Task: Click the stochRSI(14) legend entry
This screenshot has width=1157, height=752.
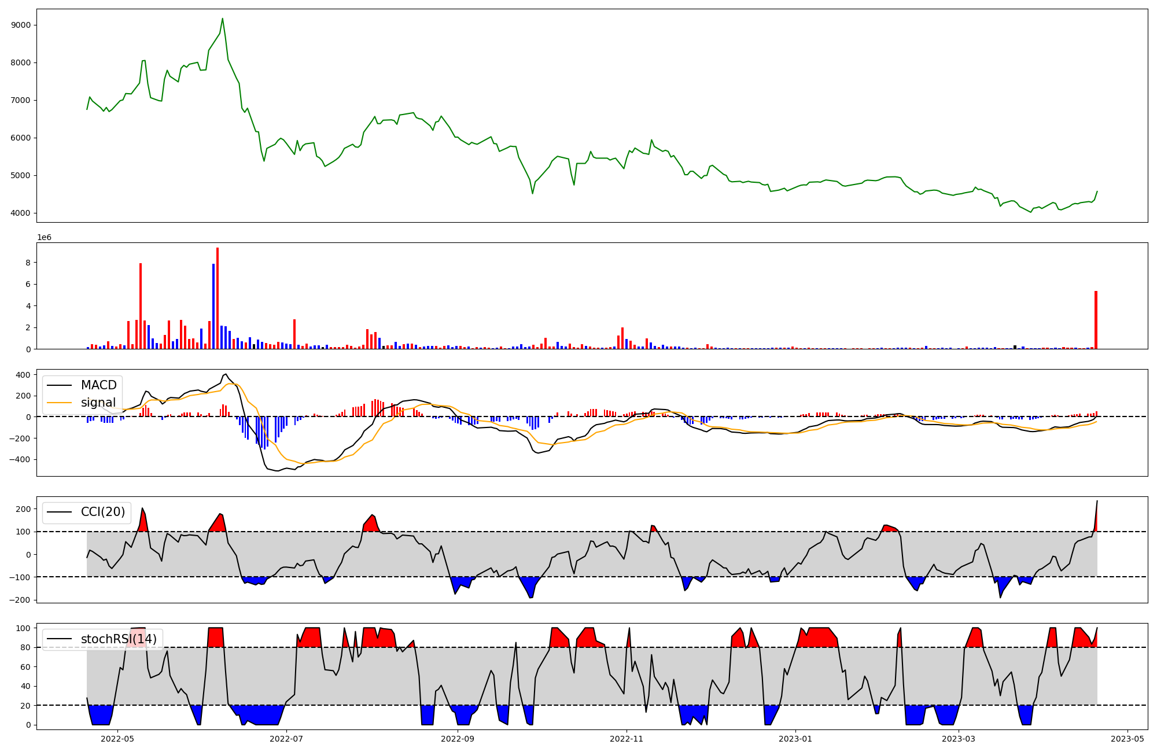Action: pyautogui.click(x=118, y=639)
